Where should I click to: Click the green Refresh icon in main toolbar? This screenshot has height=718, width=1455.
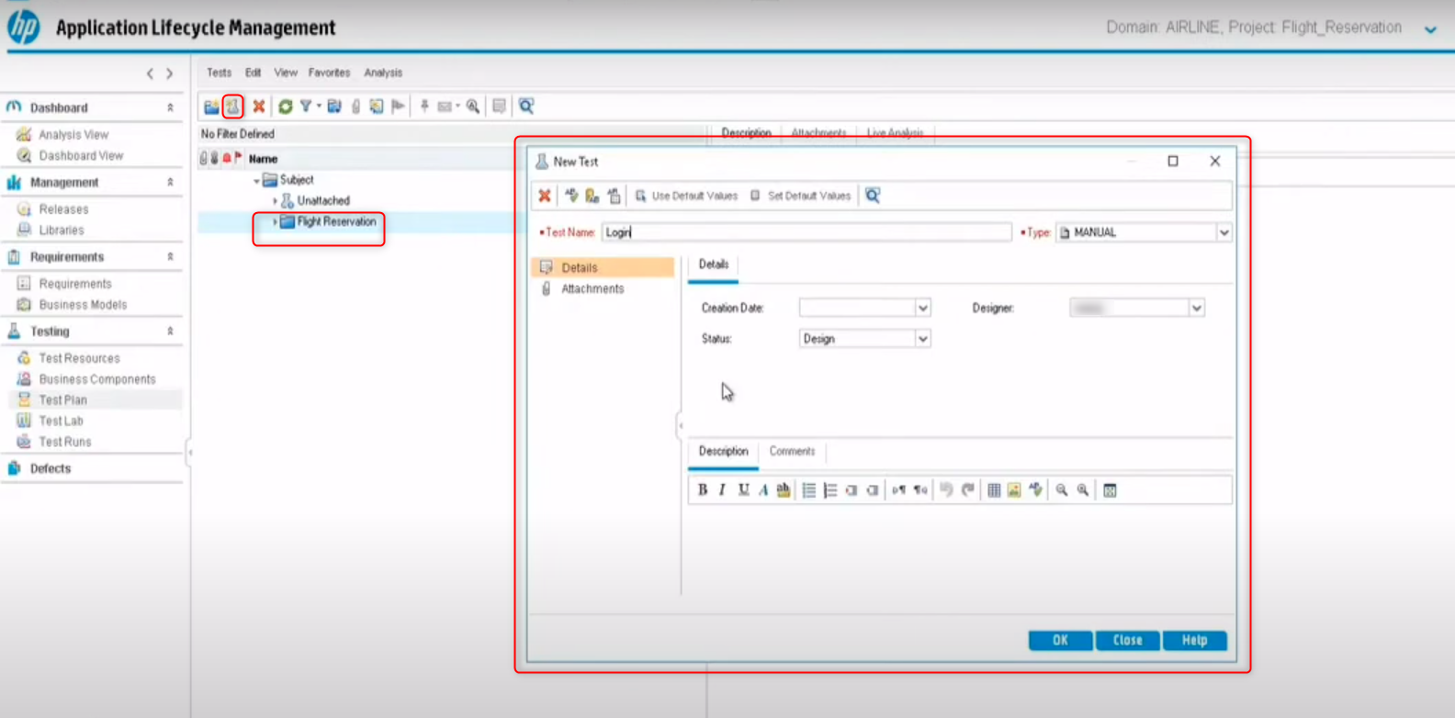(x=285, y=107)
